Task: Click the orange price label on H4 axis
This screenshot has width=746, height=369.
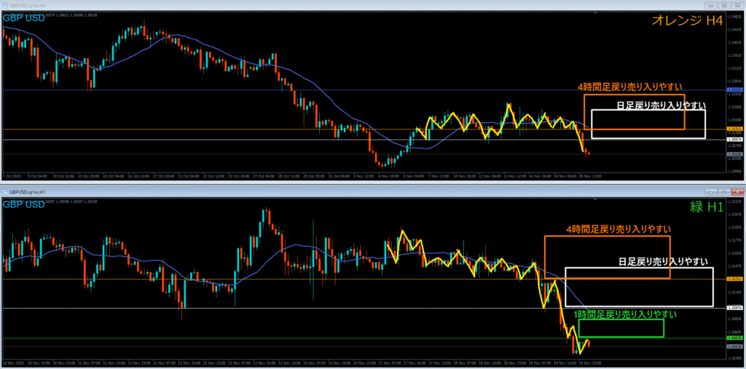Action: (x=735, y=129)
